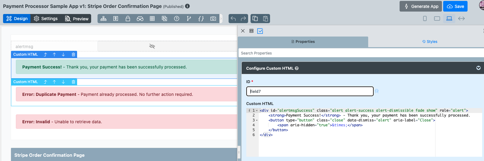The width and height of the screenshot is (484, 161).
Task: Switch to the Styles tab
Action: [x=429, y=42]
